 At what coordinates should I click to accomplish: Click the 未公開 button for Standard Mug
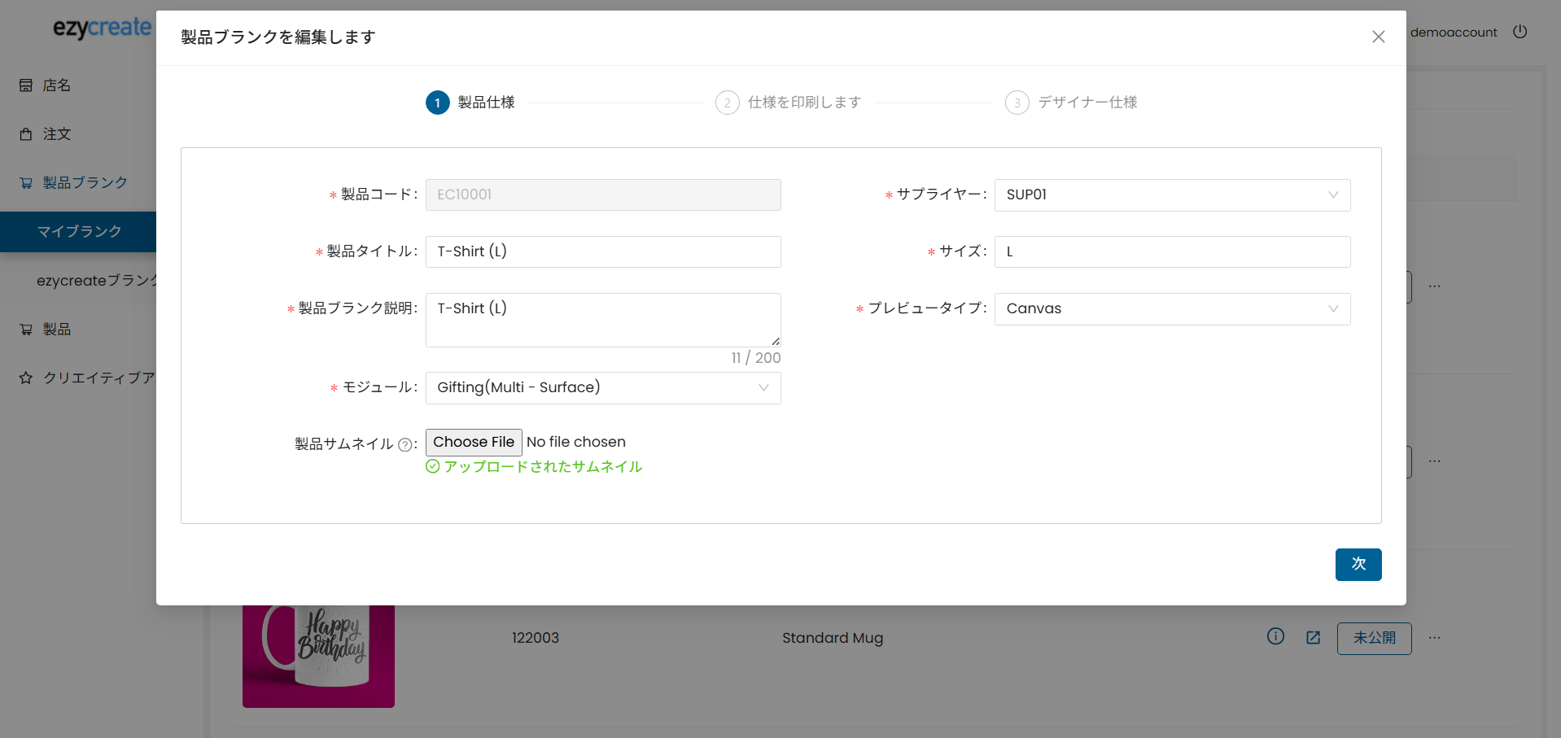(x=1374, y=638)
